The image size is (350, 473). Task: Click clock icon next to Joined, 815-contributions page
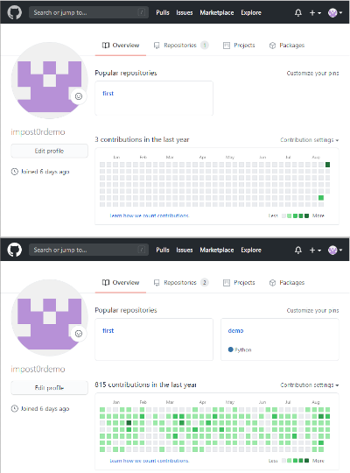(15, 409)
